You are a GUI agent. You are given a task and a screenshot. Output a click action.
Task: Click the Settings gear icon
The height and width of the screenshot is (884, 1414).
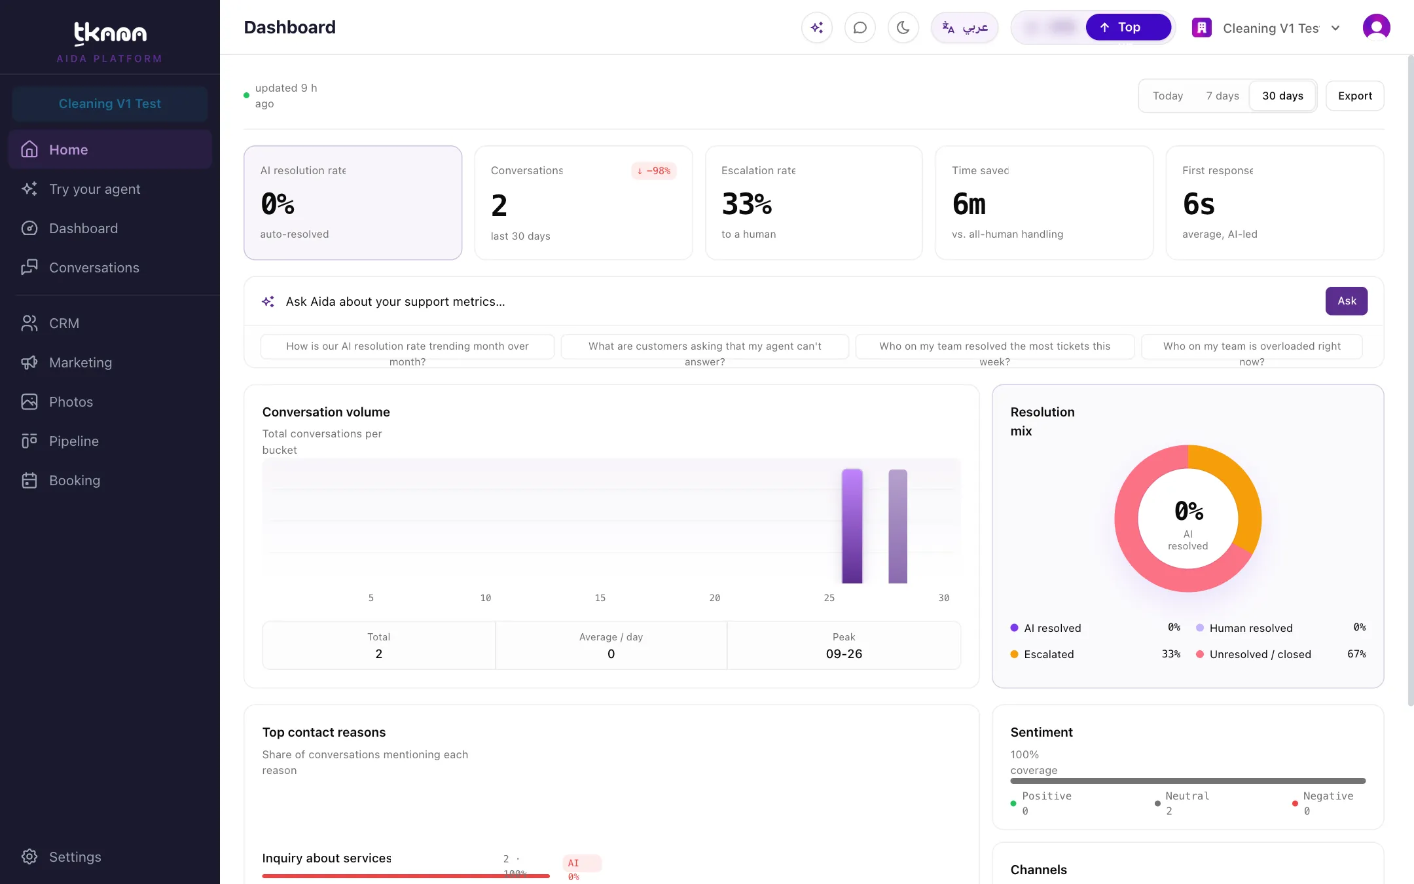(x=29, y=856)
